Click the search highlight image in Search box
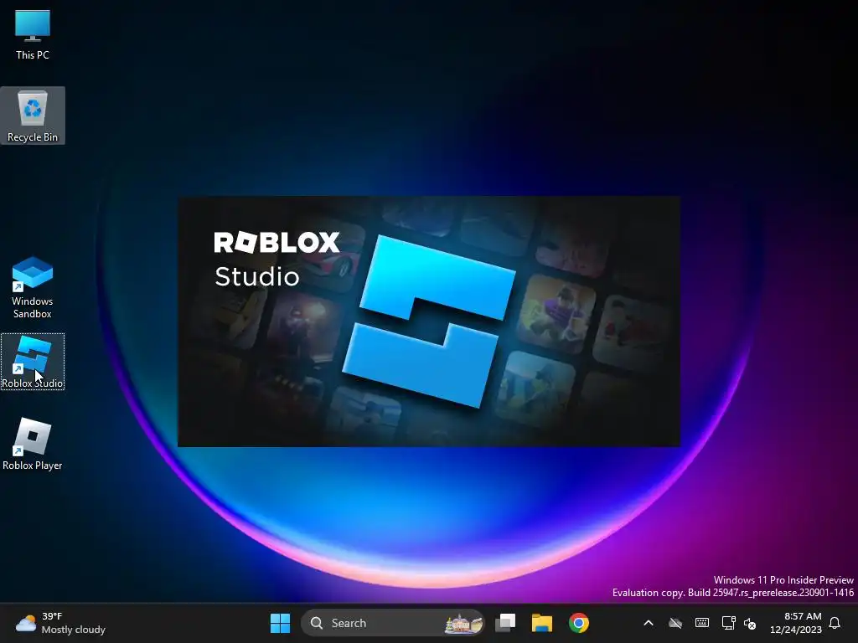Viewport: 858px width, 643px height. pyautogui.click(x=463, y=623)
